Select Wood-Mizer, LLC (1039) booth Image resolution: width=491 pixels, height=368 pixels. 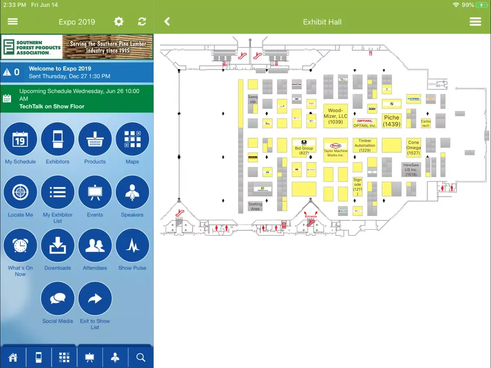tap(335, 116)
